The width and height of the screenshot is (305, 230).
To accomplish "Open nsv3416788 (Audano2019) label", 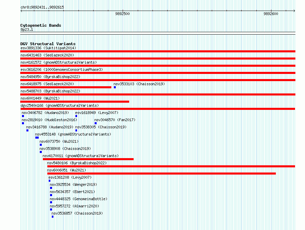I will pyautogui.click(x=50, y=127).
